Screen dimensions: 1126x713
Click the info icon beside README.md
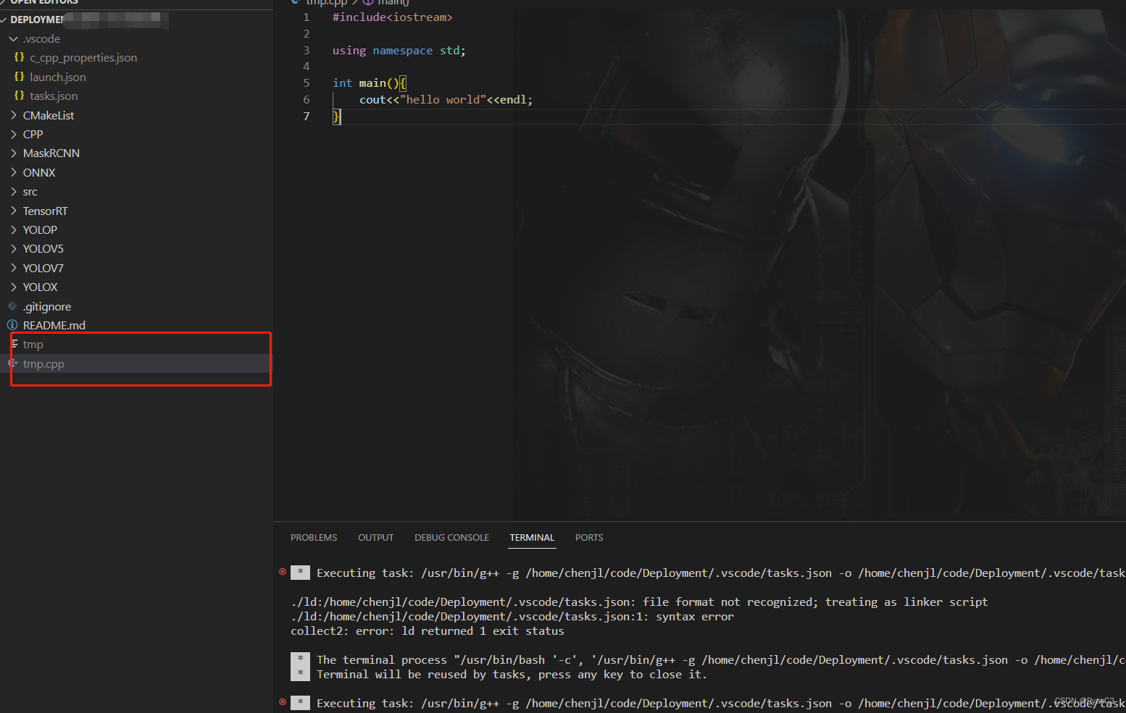(12, 325)
